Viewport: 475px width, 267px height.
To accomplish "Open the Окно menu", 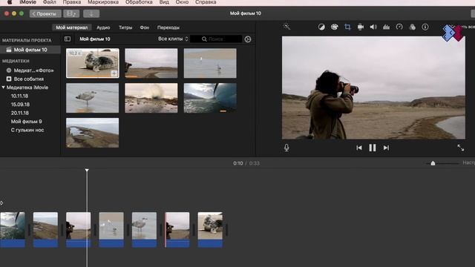I will (182, 2).
